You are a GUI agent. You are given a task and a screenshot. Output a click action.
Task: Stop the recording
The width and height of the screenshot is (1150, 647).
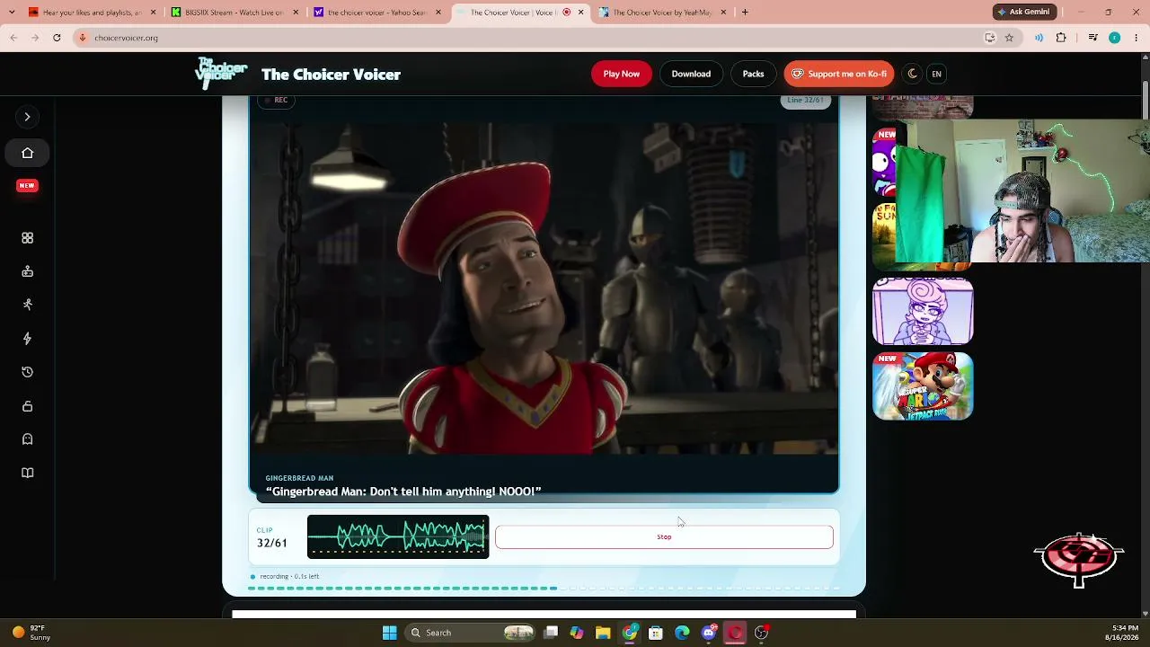click(664, 536)
